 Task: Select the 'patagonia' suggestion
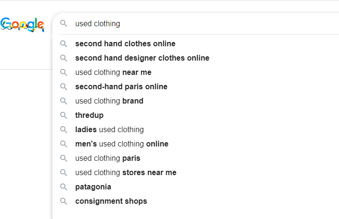tap(93, 187)
